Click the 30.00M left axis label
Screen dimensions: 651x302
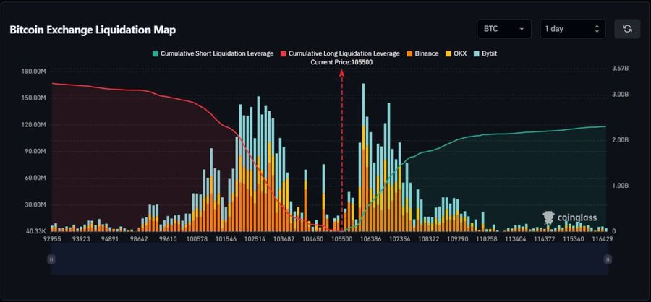tap(35, 205)
